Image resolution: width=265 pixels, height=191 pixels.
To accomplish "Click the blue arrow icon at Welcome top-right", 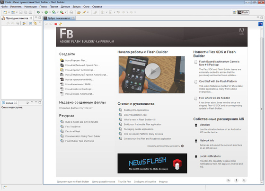I will click(260, 24).
